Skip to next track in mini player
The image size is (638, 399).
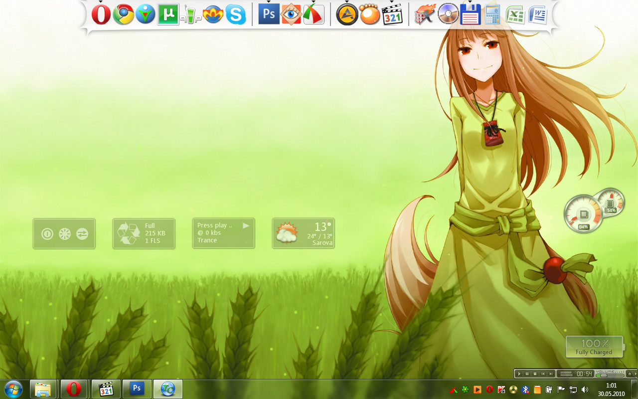coord(551,374)
